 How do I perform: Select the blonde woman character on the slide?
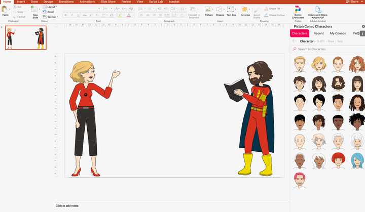[x=94, y=118]
